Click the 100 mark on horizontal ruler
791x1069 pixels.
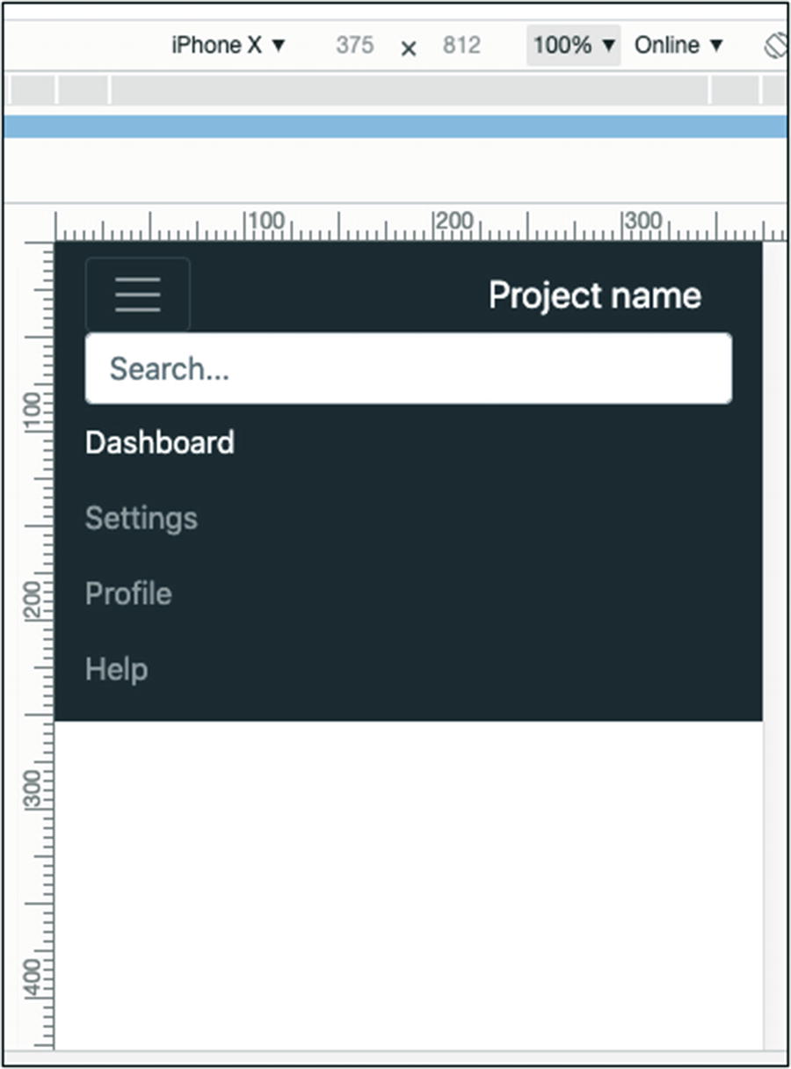pyautogui.click(x=265, y=223)
